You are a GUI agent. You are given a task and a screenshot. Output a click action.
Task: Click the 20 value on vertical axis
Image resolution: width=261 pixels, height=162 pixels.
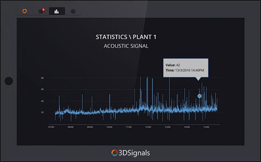point(42,113)
